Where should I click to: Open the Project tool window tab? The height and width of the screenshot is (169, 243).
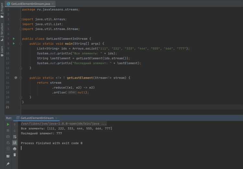tap(2, 10)
